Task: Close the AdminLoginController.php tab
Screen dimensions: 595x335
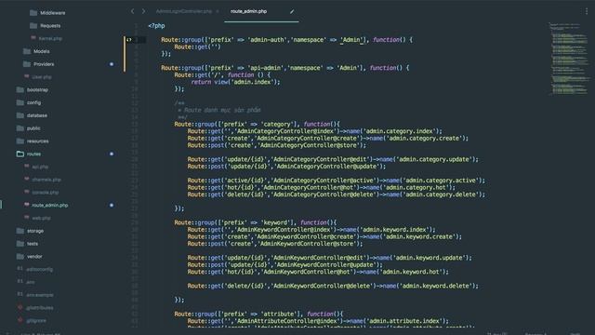Action: (x=218, y=11)
